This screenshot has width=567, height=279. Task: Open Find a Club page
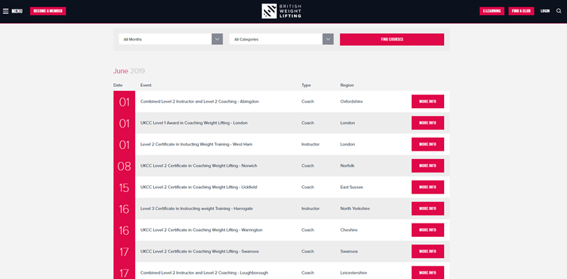(x=521, y=11)
